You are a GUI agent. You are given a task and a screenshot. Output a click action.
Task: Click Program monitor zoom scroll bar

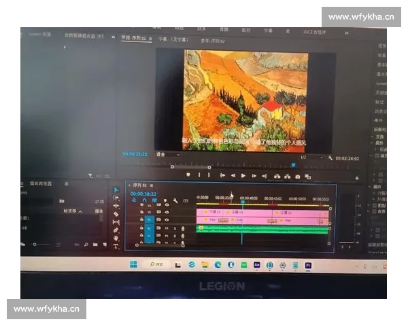(190, 167)
